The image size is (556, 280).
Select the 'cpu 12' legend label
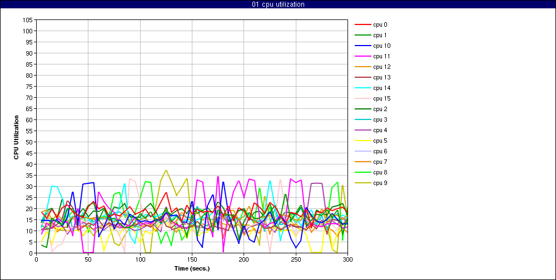pyautogui.click(x=381, y=67)
